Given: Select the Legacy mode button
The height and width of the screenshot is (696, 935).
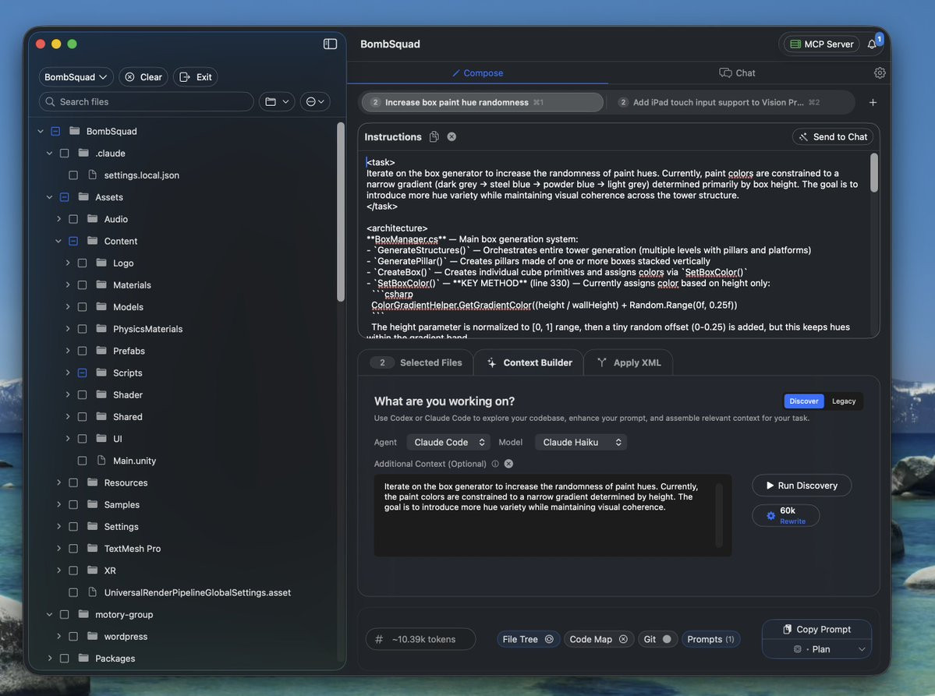Looking at the screenshot, I should pyautogui.click(x=844, y=401).
